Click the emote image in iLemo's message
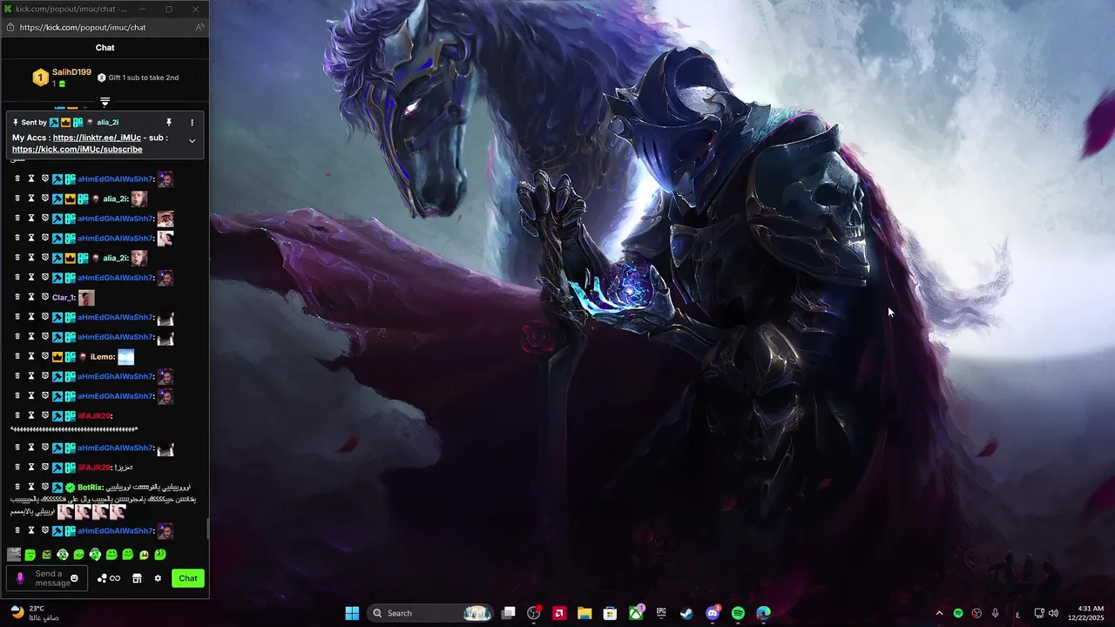The width and height of the screenshot is (1115, 627). click(125, 356)
